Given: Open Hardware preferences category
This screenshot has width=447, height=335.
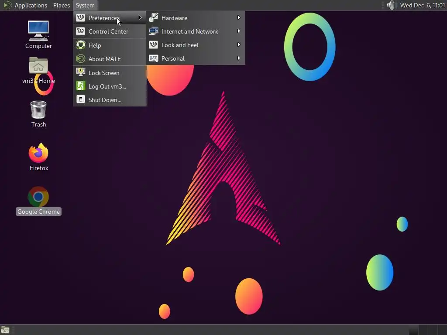Looking at the screenshot, I should point(196,17).
